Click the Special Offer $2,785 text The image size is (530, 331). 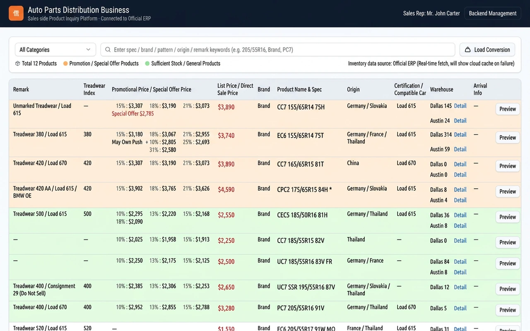click(132, 114)
